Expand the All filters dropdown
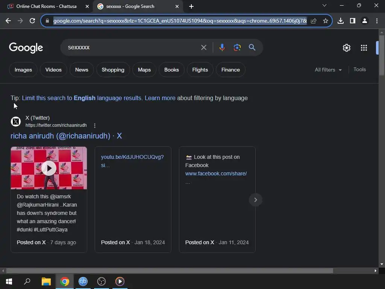The image size is (385, 289). [x=328, y=70]
